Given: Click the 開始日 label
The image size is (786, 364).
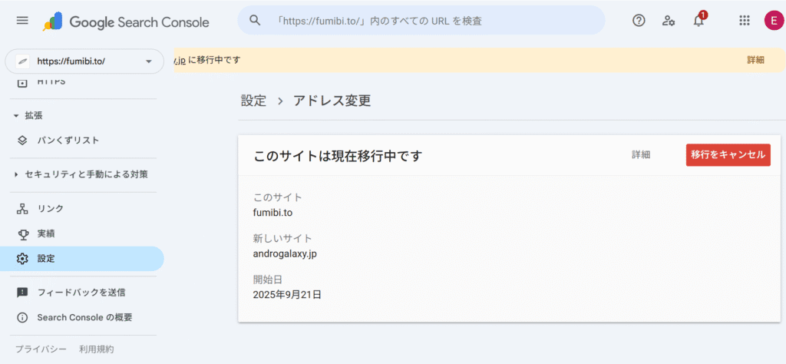Looking at the screenshot, I should point(268,280).
